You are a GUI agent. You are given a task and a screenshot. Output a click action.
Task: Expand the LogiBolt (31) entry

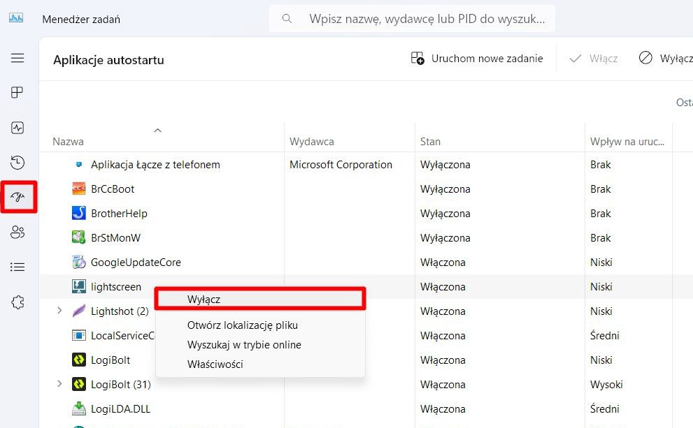point(59,384)
